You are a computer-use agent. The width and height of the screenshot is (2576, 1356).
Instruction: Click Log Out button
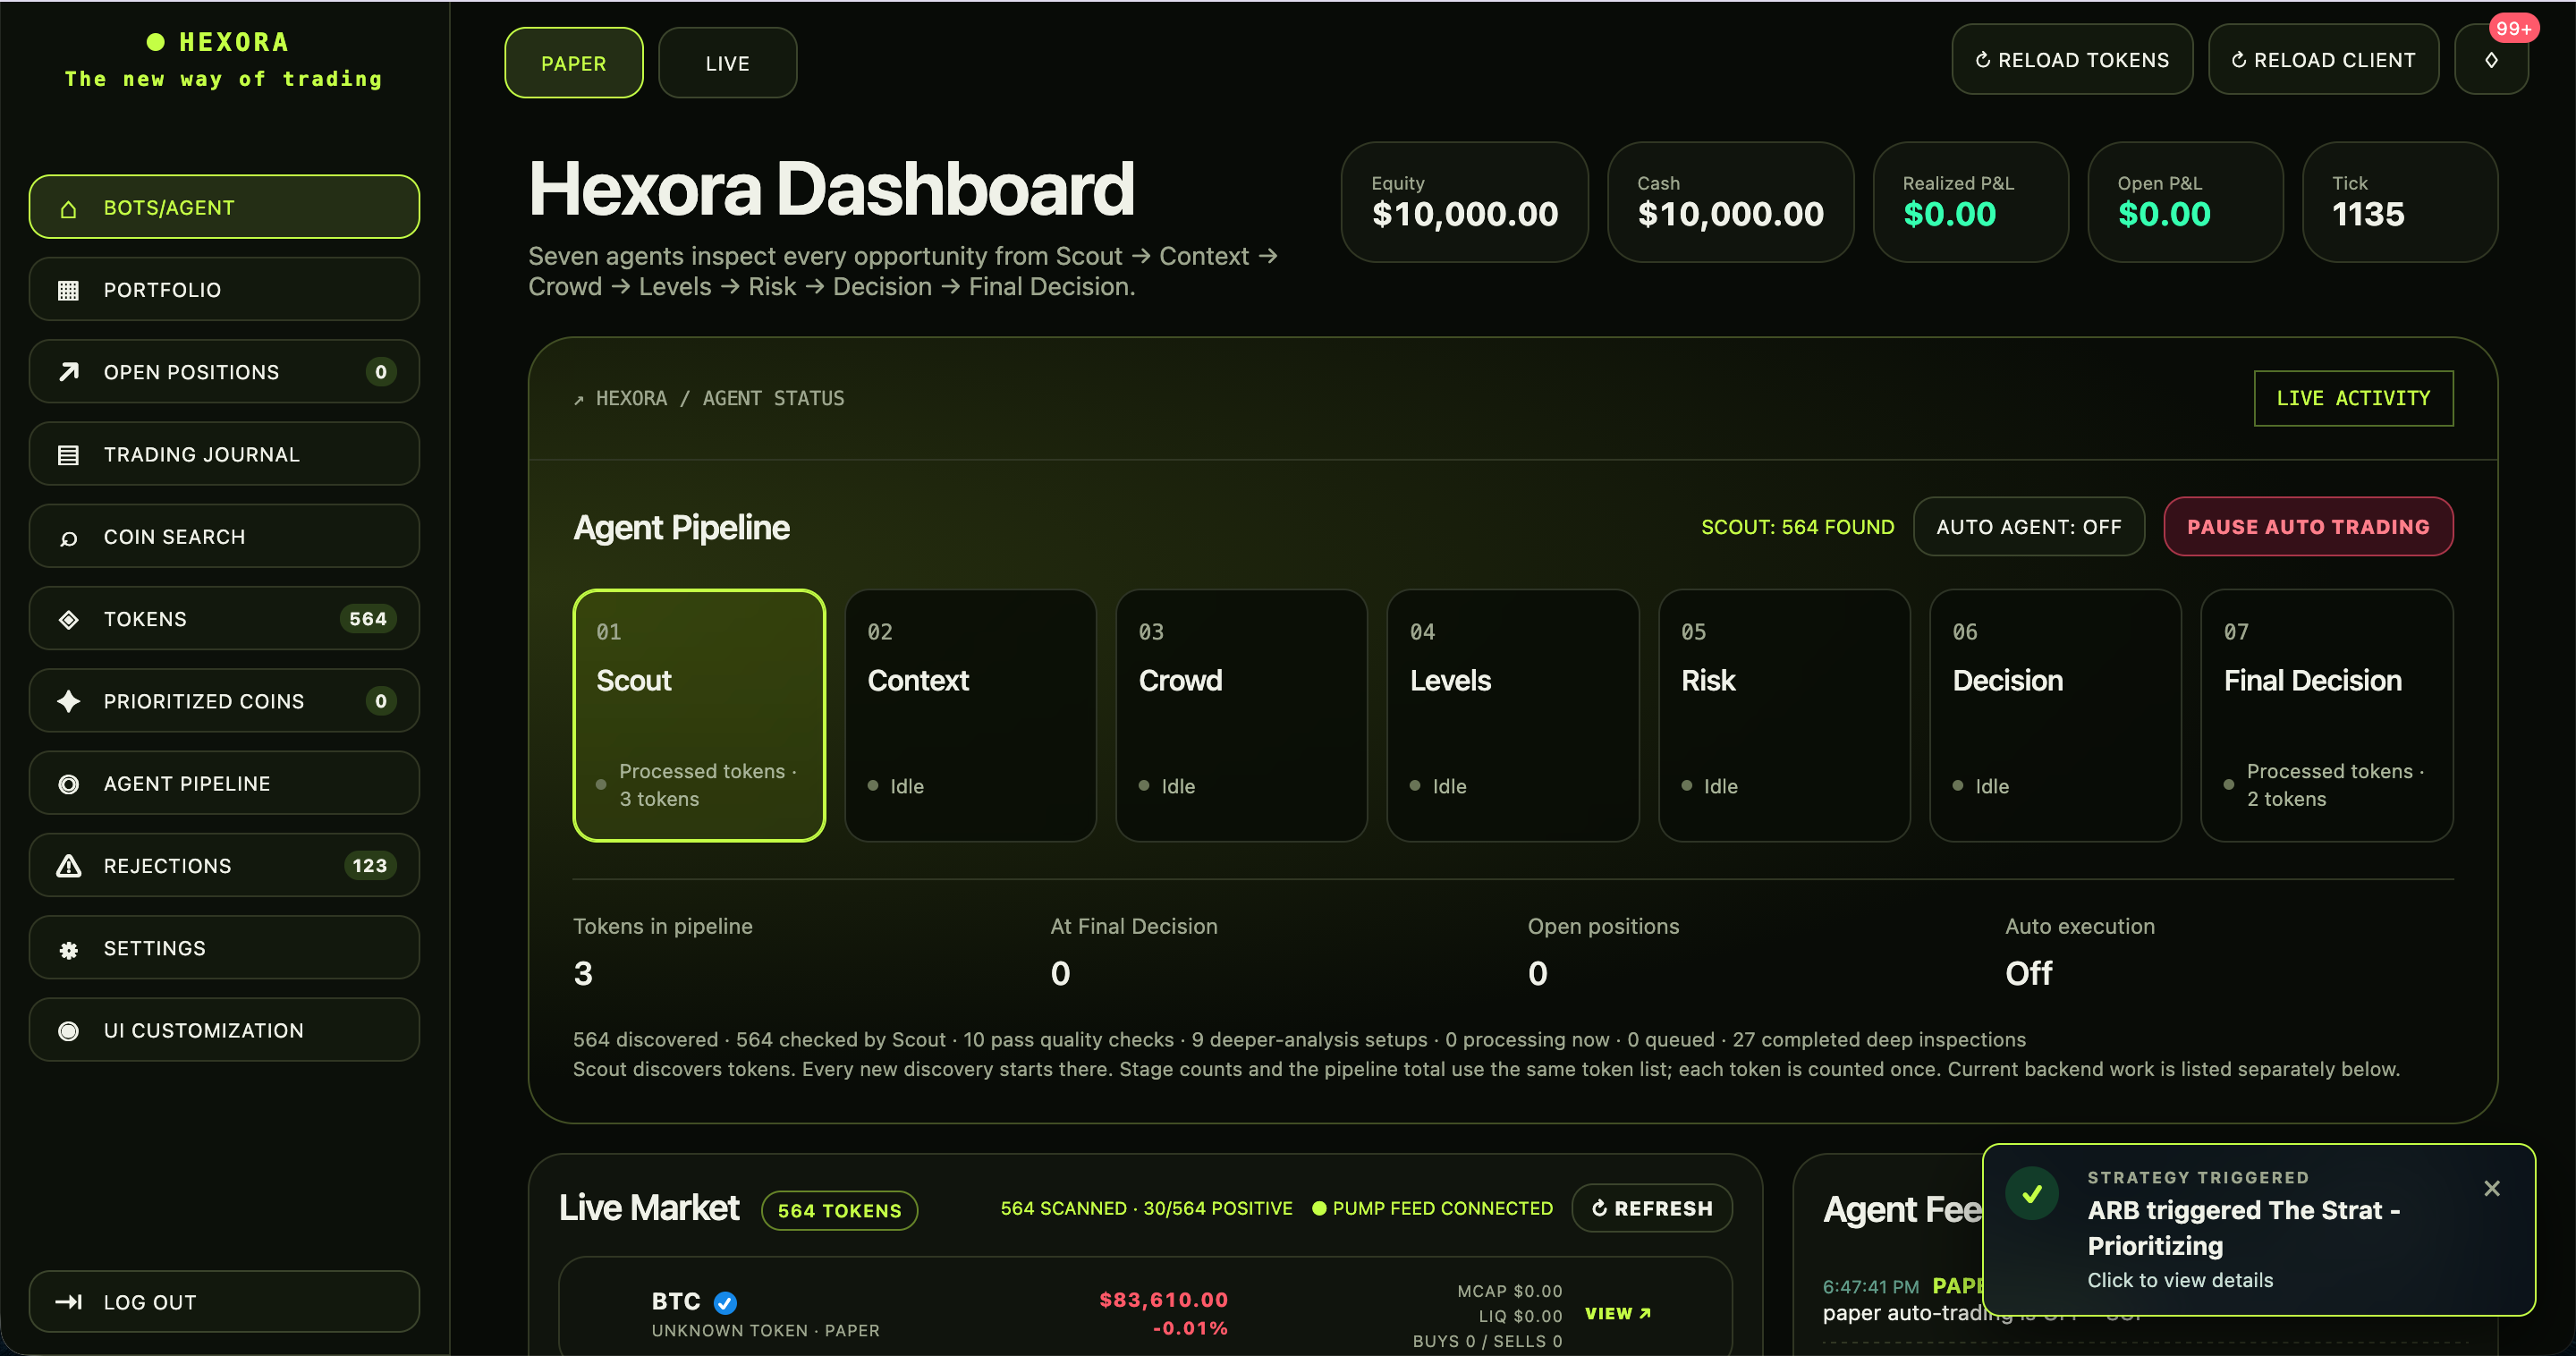pyautogui.click(x=224, y=1302)
